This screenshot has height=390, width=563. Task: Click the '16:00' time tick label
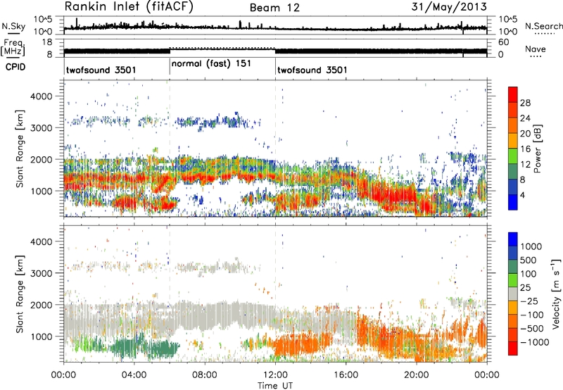(346, 375)
